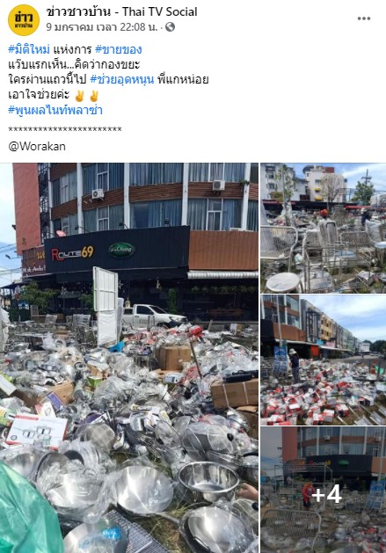Screen dimensions: 386x553
Task: Open the photo of metal chairs
Action: tap(324, 228)
